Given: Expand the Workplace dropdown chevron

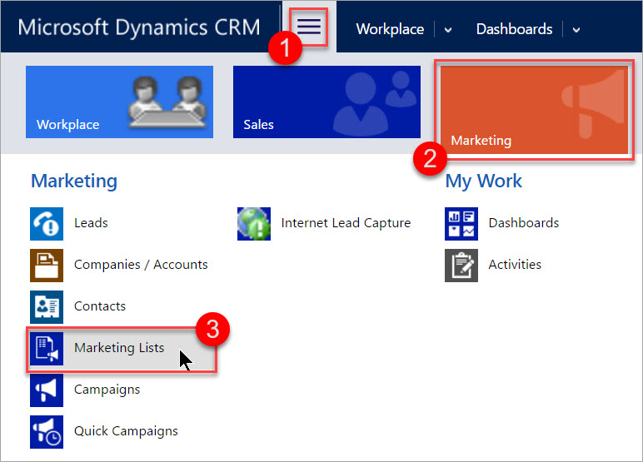Looking at the screenshot, I should 448,30.
